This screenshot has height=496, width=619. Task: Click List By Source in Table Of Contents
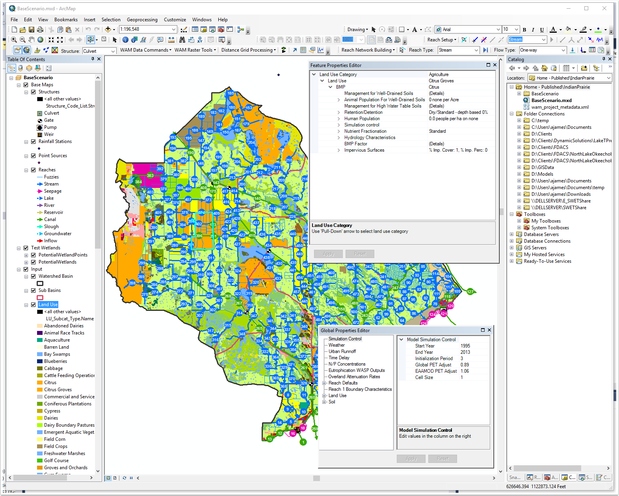(20, 68)
